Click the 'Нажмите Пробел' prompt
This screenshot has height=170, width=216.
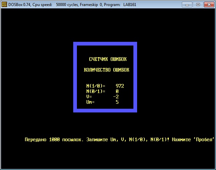click(x=193, y=140)
